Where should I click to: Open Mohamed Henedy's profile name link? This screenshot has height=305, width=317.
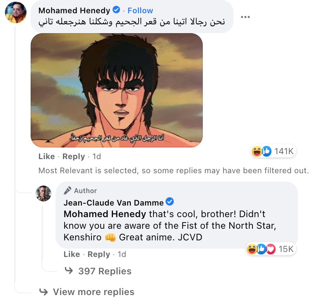click(74, 10)
